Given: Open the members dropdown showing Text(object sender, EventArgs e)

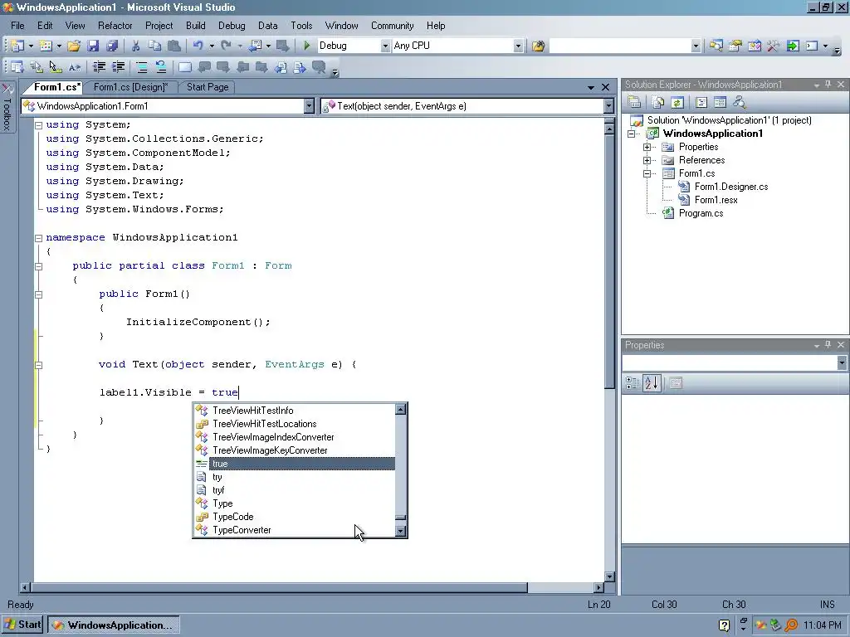Looking at the screenshot, I should (608, 106).
